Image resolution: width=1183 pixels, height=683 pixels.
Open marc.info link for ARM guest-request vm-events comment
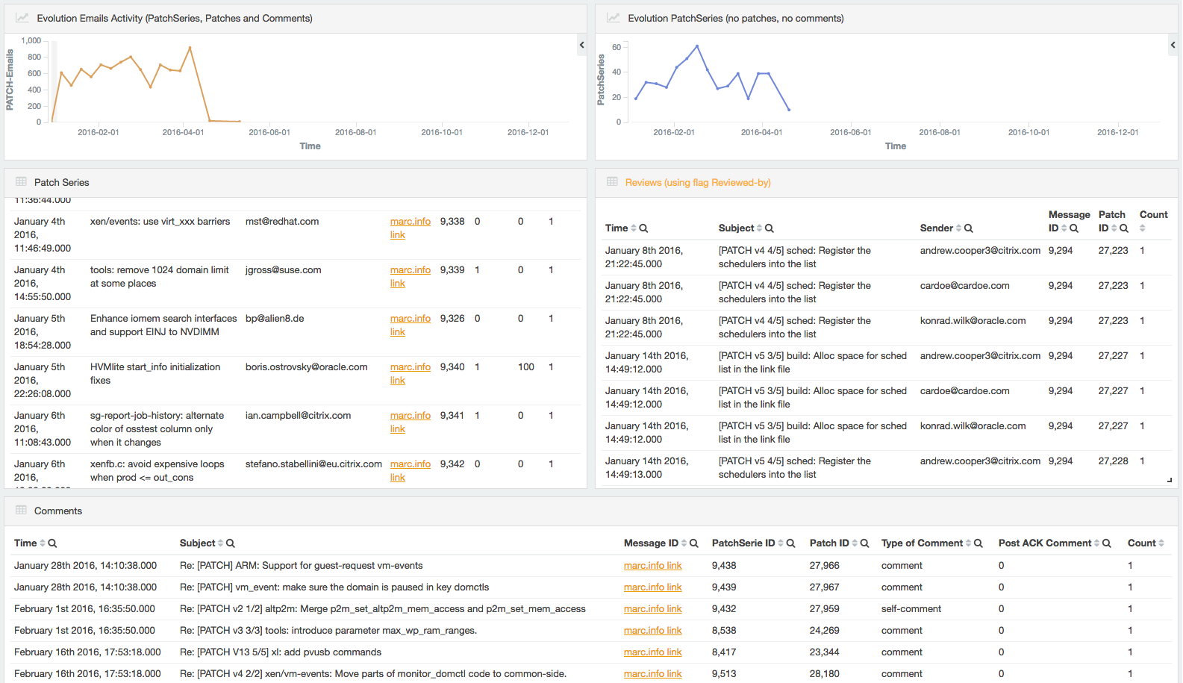point(652,566)
